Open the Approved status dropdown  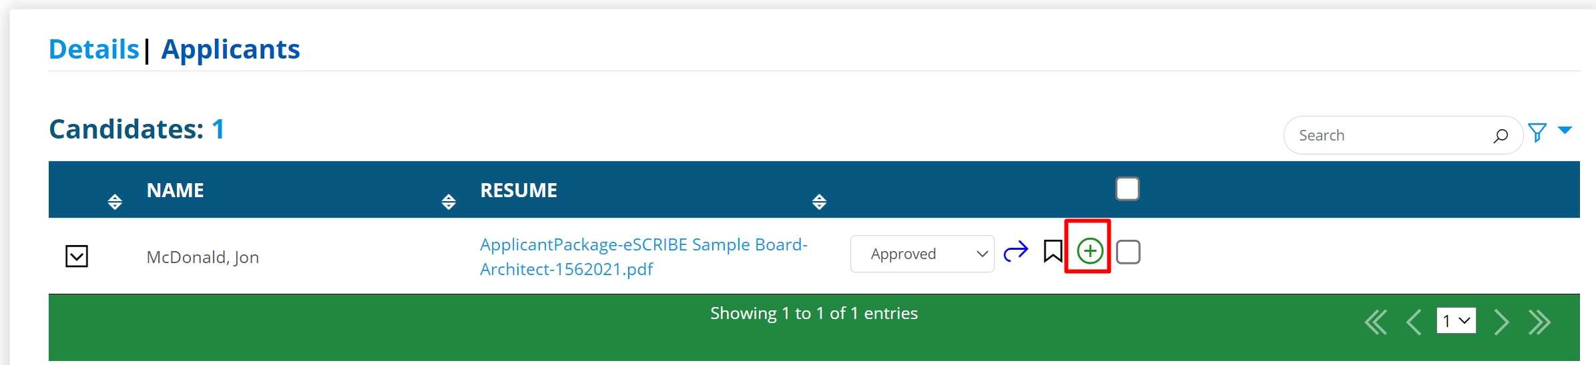pyautogui.click(x=922, y=254)
